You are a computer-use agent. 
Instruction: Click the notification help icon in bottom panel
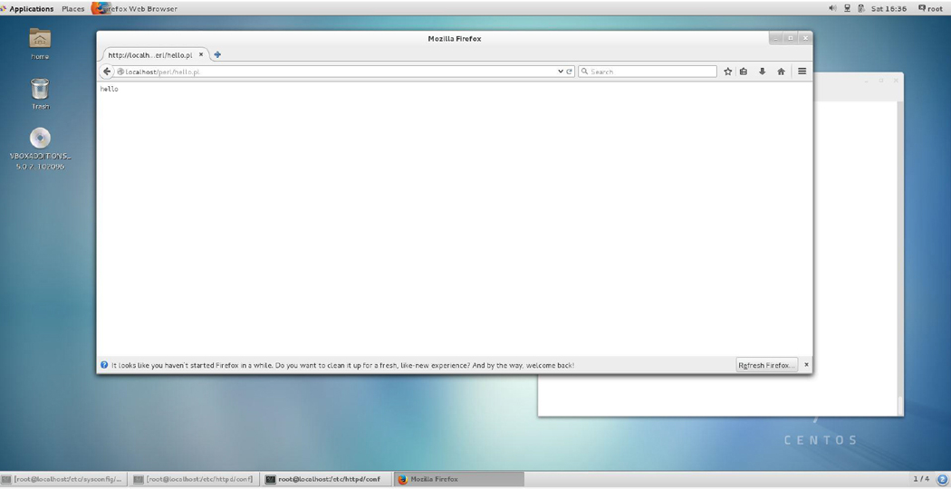pyautogui.click(x=942, y=479)
